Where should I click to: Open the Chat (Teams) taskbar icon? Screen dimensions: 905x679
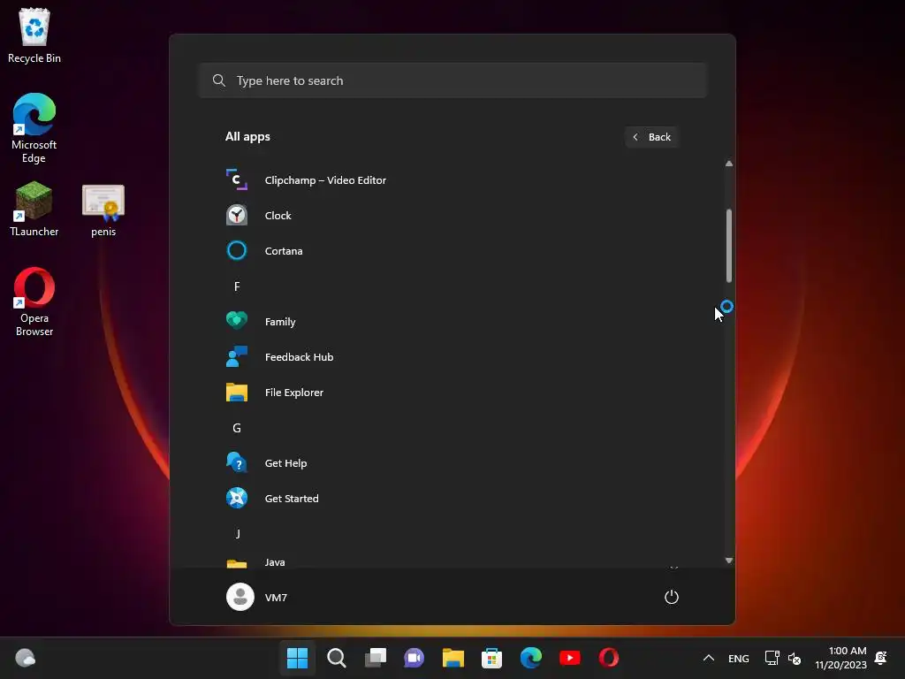click(x=414, y=658)
